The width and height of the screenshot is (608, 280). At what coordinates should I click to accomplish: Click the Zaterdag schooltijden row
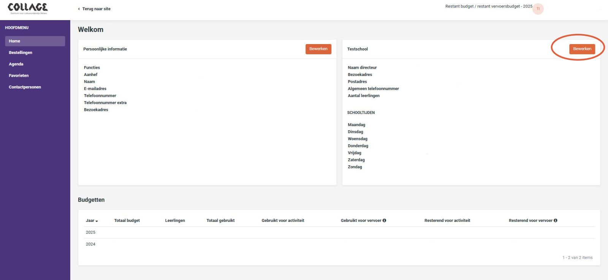(356, 160)
